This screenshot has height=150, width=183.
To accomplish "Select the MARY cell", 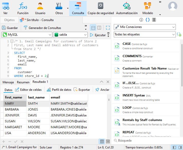I will pos(15,104).
